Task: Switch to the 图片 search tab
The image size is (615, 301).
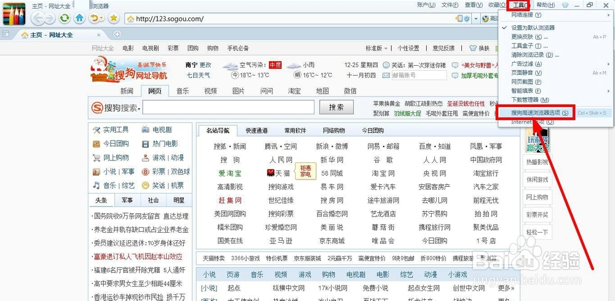Action: 238,91
